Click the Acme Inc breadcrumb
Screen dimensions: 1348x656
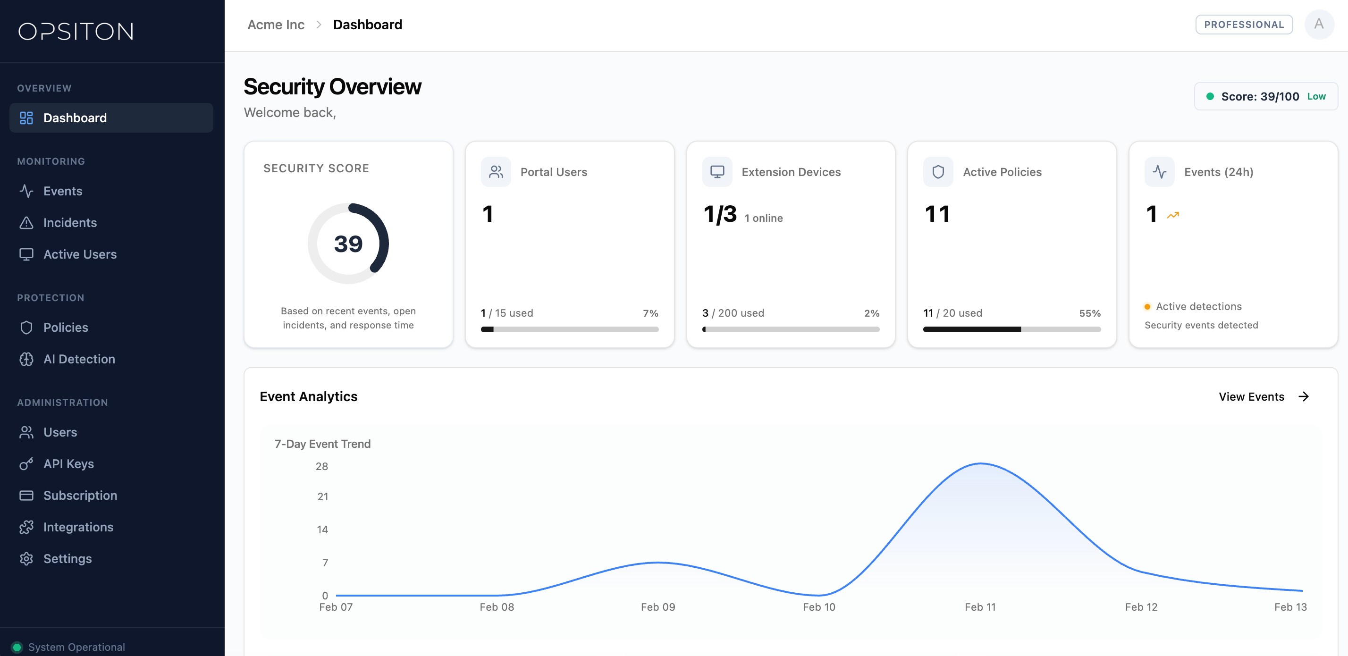[x=276, y=25]
